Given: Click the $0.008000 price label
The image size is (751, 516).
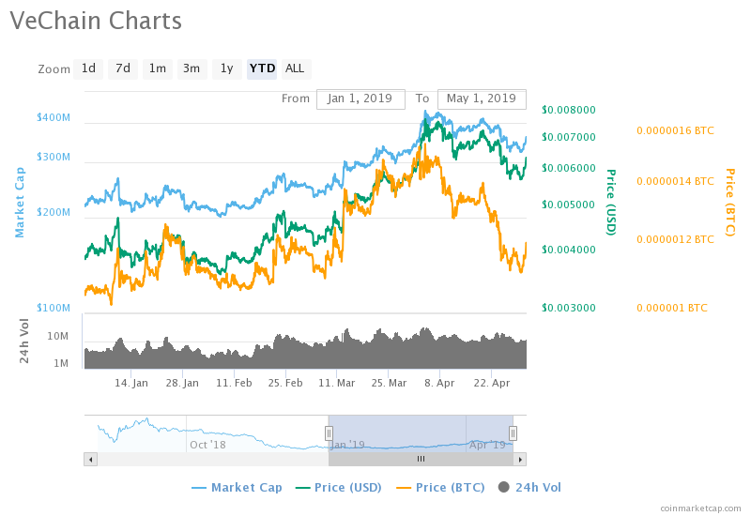Looking at the screenshot, I should point(569,110).
